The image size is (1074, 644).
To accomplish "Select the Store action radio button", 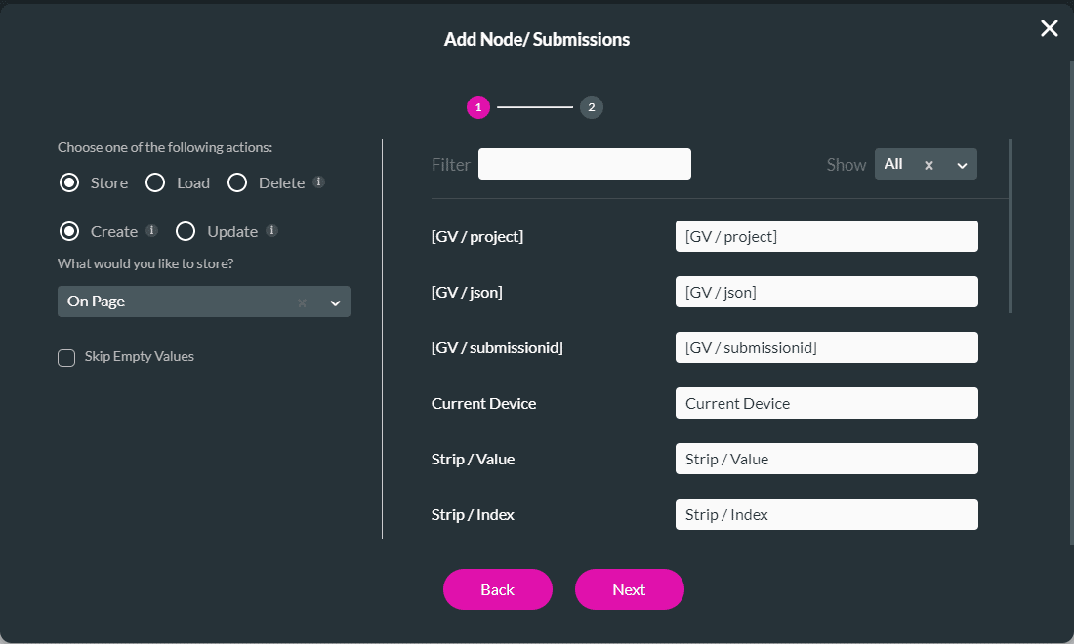I will click(x=68, y=182).
